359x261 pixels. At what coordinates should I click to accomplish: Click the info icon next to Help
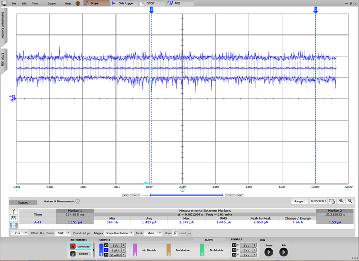(x=77, y=3)
